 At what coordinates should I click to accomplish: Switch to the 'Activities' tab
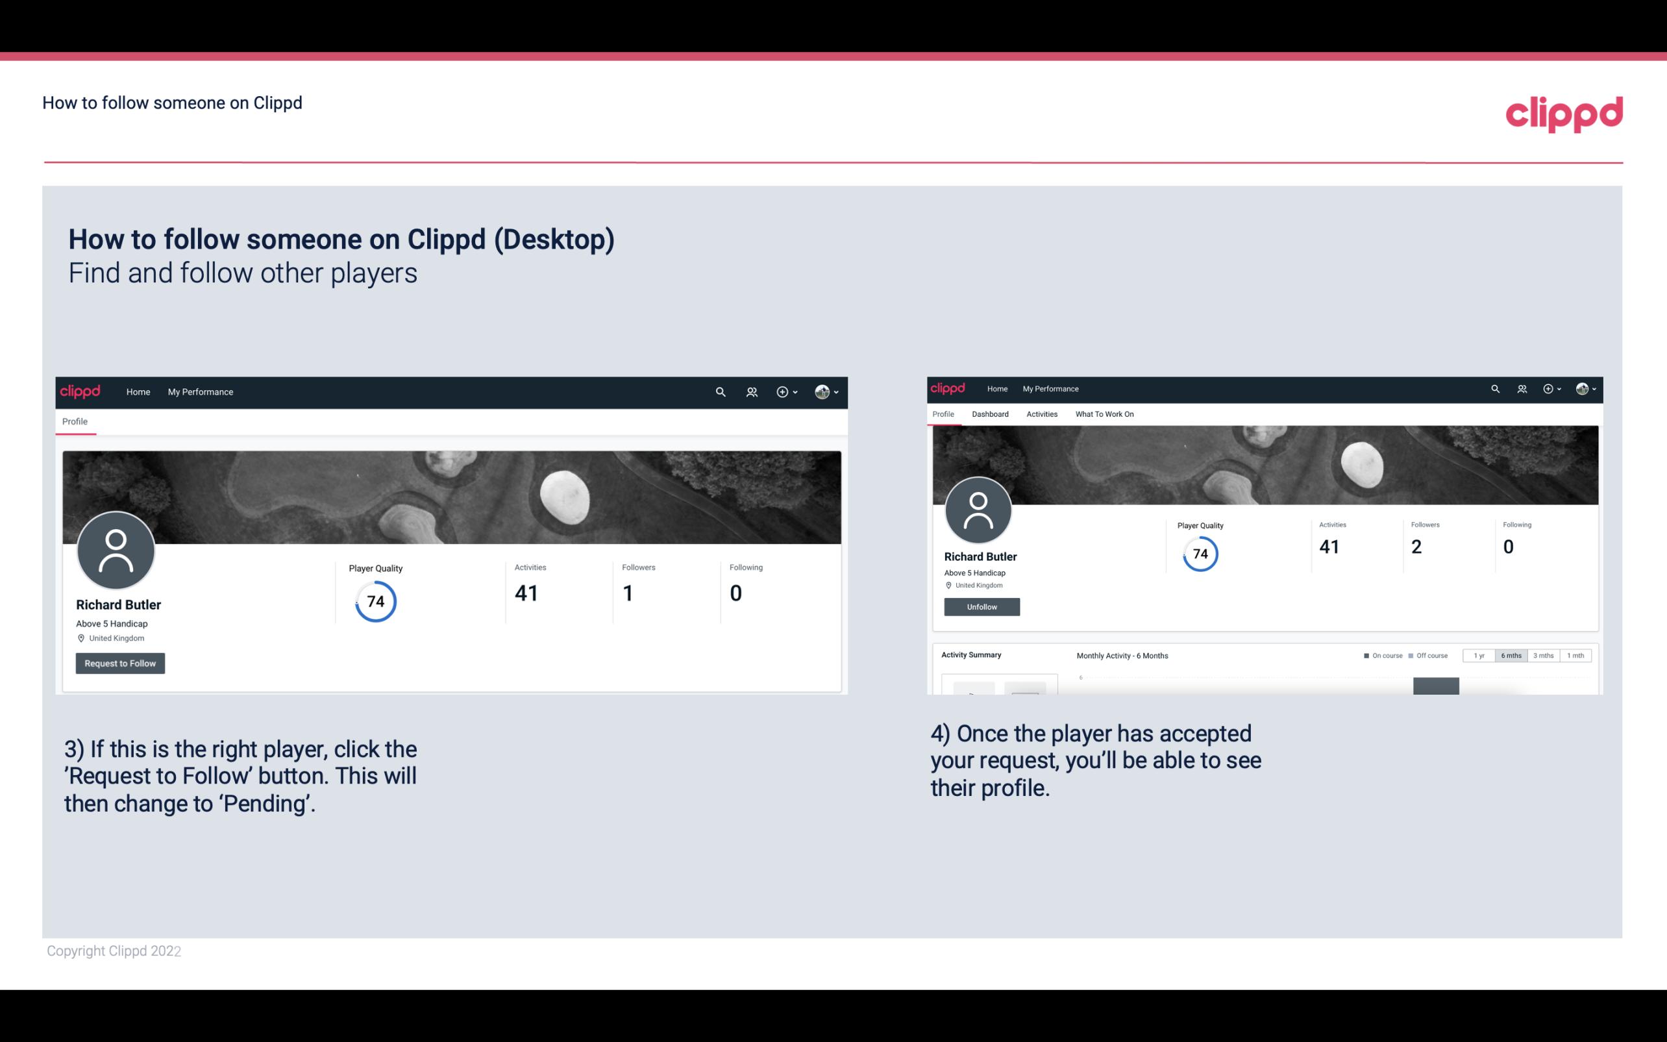pos(1041,414)
